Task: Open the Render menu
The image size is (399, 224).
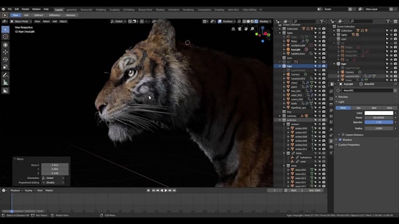Action: pyautogui.click(x=25, y=9)
